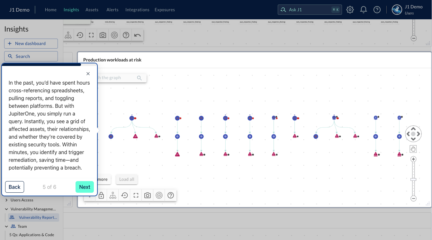This screenshot has height=240, width=432.
Task: Open the Insights tab
Action: pyautogui.click(x=71, y=10)
